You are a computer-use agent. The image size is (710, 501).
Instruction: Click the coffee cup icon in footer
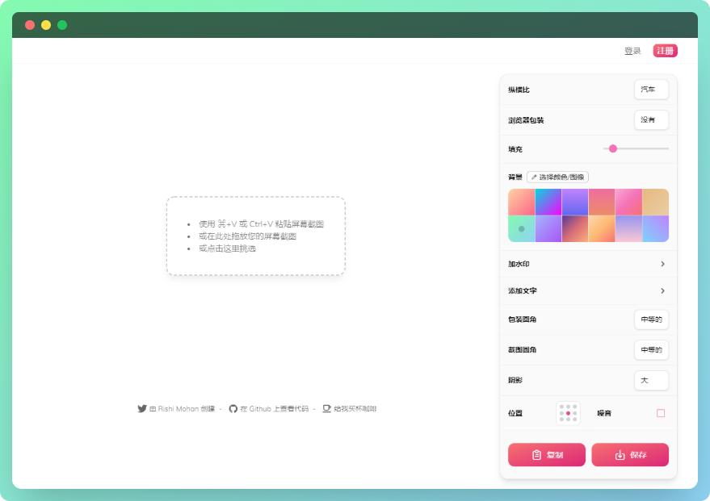click(327, 409)
